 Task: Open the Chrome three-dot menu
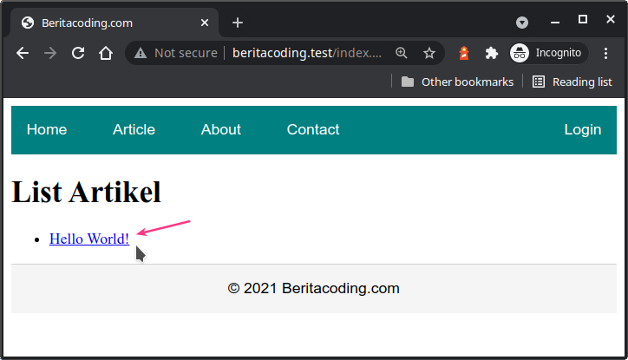605,53
